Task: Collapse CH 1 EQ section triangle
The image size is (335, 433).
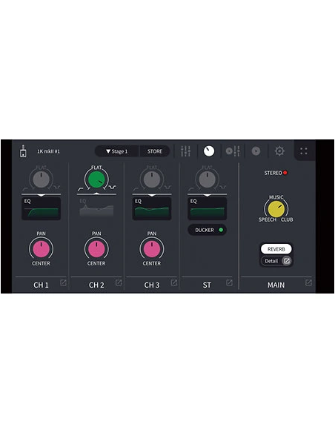Action: (x=41, y=195)
